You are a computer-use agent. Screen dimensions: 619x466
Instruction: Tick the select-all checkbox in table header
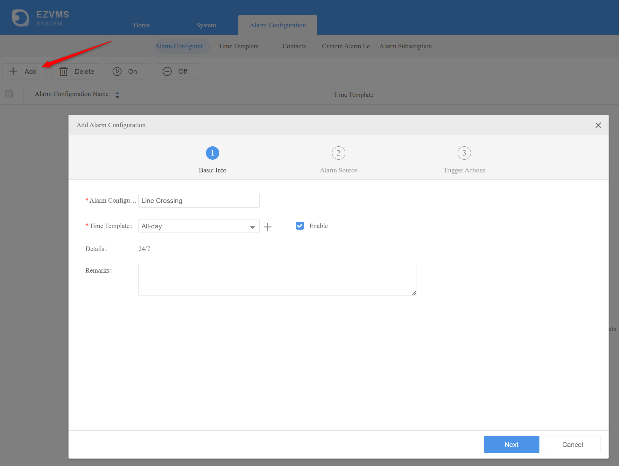[x=9, y=94]
